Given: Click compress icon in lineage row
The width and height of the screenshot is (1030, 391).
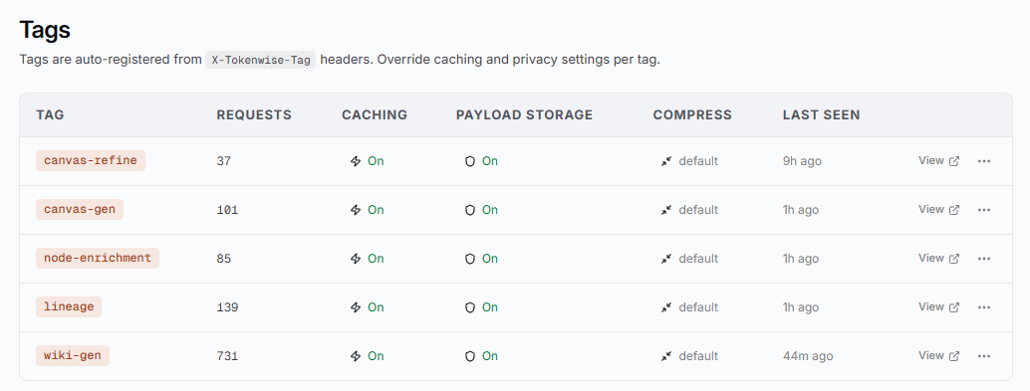Looking at the screenshot, I should pos(666,307).
